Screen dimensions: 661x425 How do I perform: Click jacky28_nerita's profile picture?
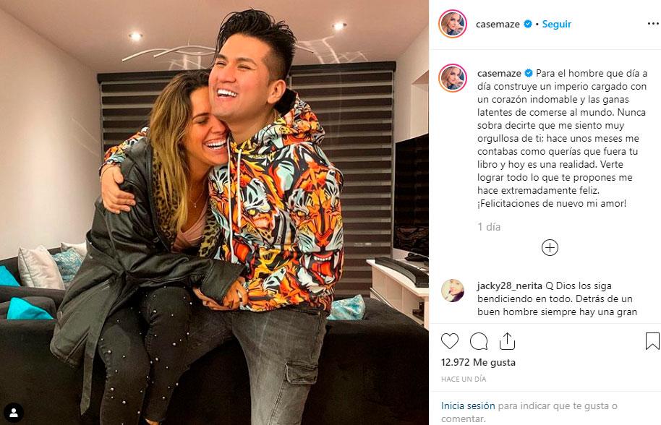pyautogui.click(x=452, y=291)
